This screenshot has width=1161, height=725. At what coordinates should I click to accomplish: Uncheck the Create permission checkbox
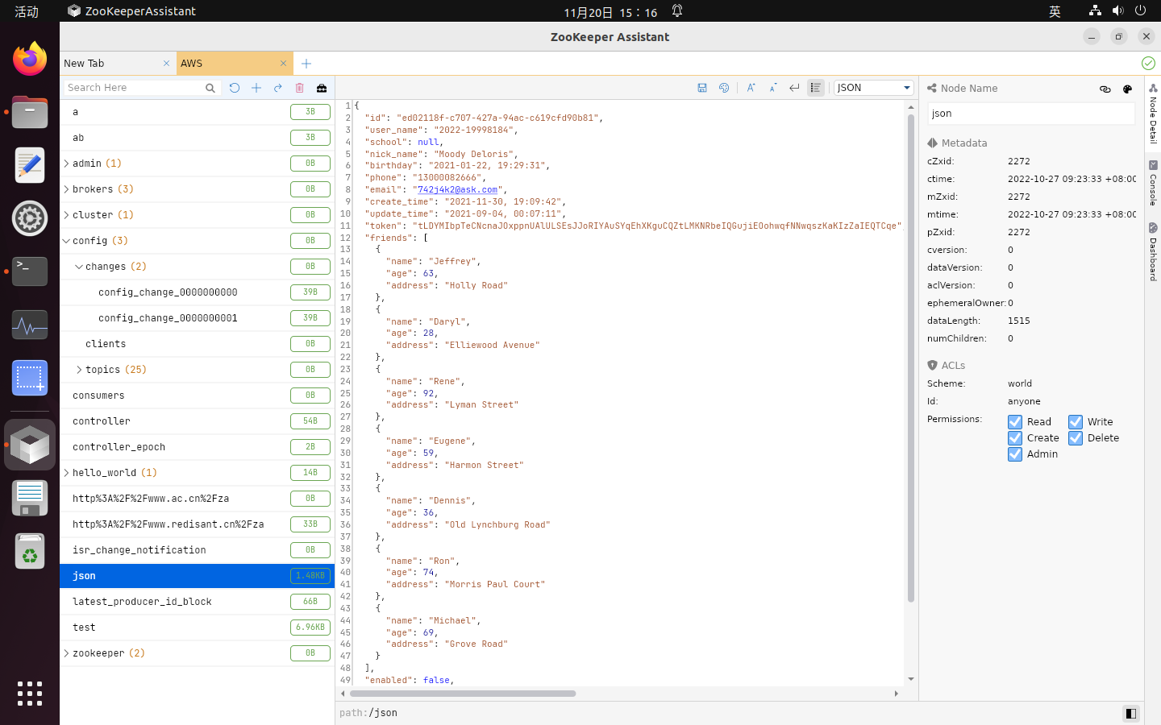tap(1015, 438)
